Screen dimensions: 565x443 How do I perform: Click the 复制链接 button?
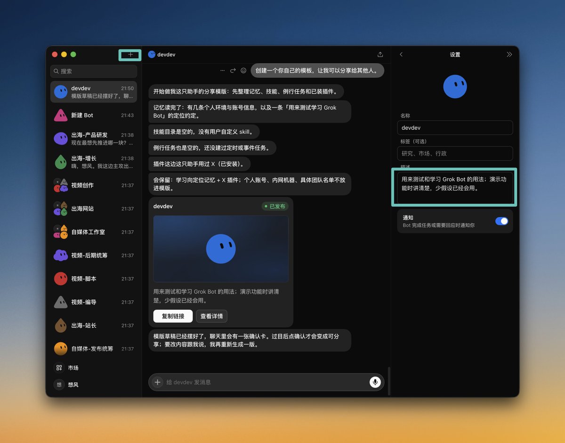tap(173, 316)
